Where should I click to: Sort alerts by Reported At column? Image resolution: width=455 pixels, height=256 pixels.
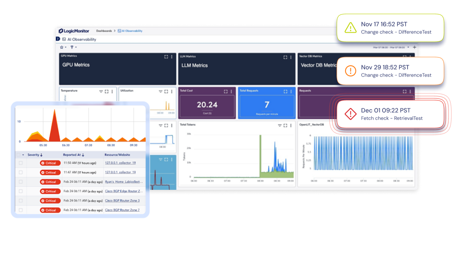click(73, 155)
